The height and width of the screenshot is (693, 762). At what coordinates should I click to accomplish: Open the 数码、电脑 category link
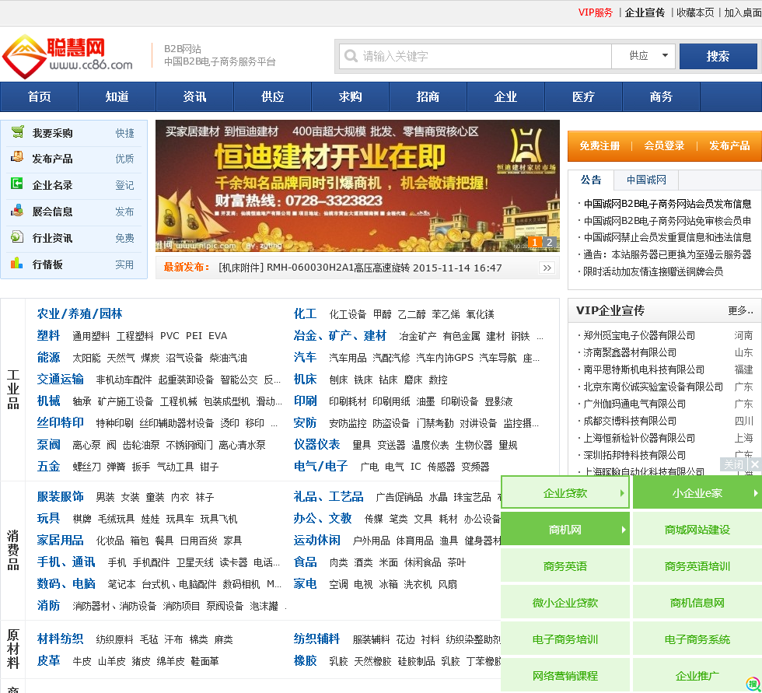coord(66,583)
